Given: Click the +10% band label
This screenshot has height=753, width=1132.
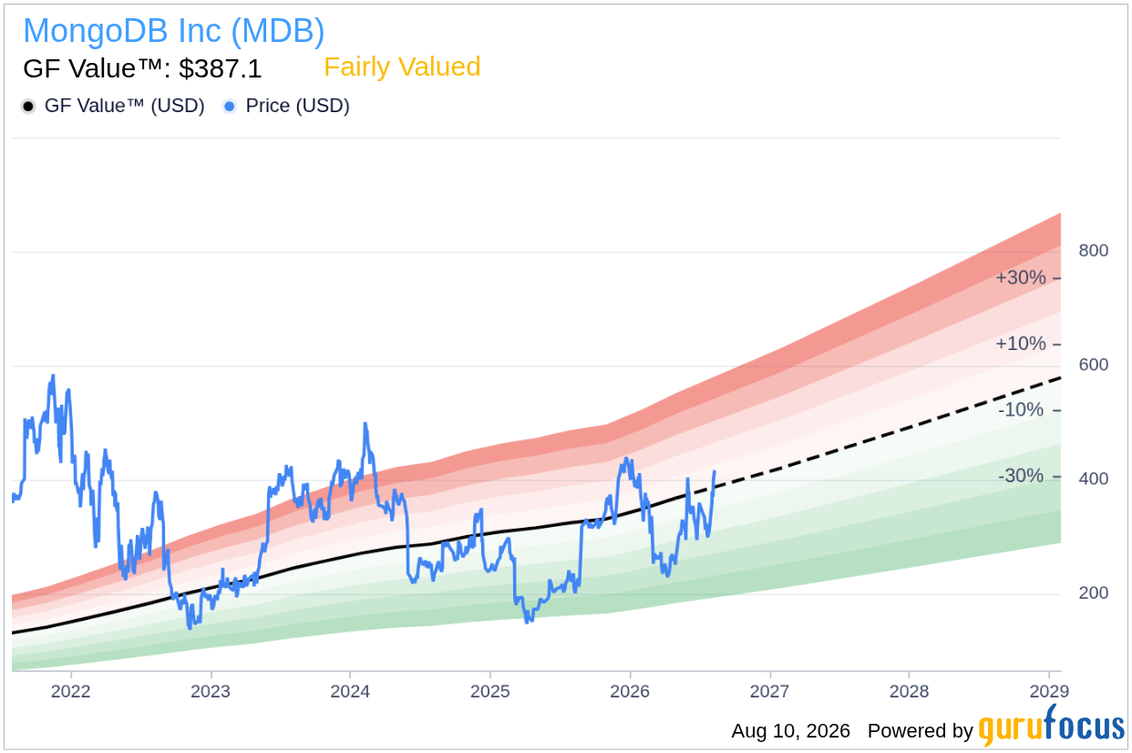Looking at the screenshot, I should click(1021, 344).
